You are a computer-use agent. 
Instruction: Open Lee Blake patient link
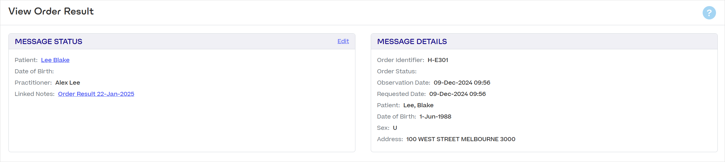pos(55,60)
